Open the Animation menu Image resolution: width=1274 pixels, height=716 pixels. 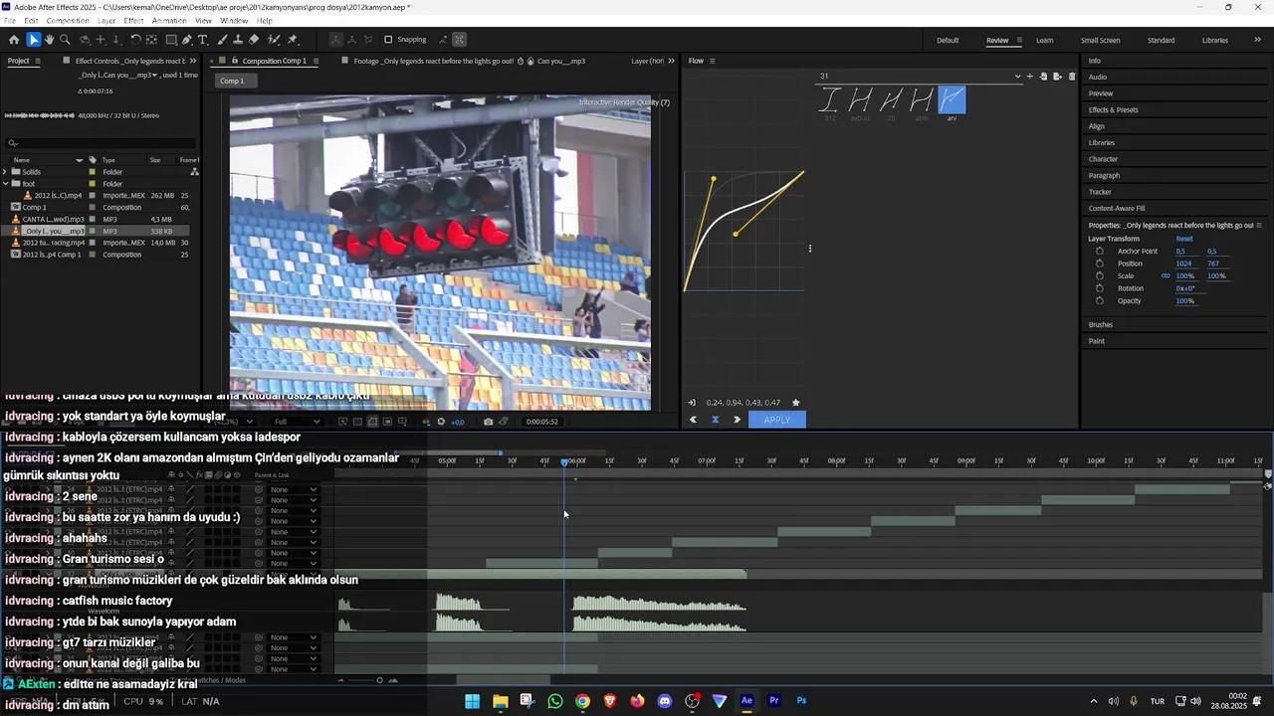(169, 20)
